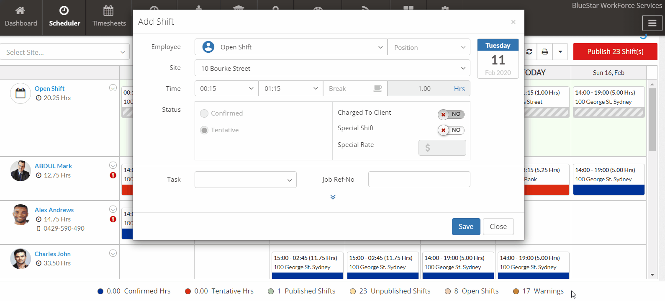This screenshot has height=301, width=665.
Task: Open the Open Shift row link
Action: (49, 88)
